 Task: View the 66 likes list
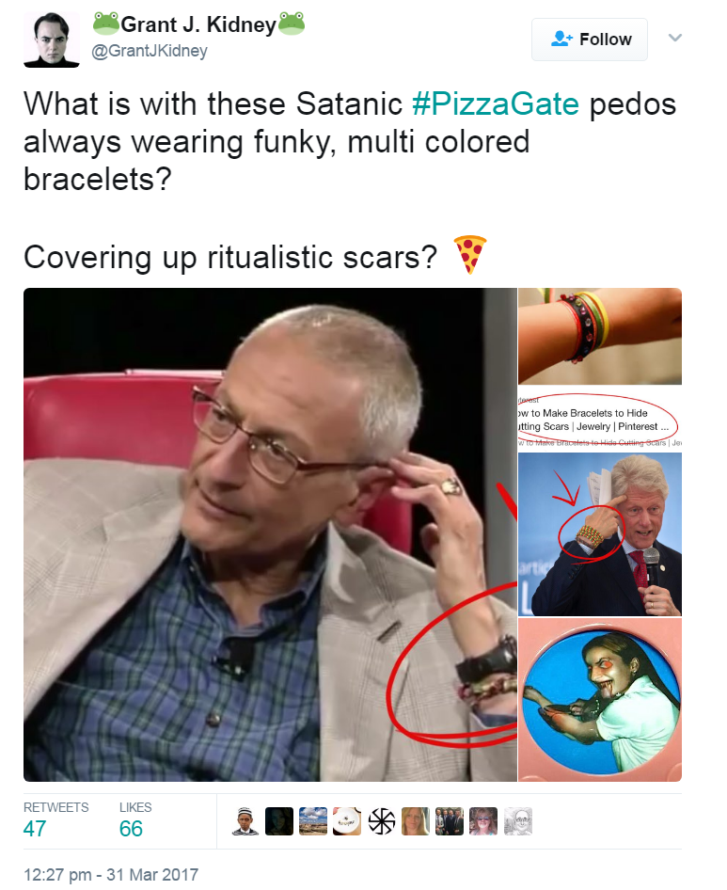pos(135,820)
